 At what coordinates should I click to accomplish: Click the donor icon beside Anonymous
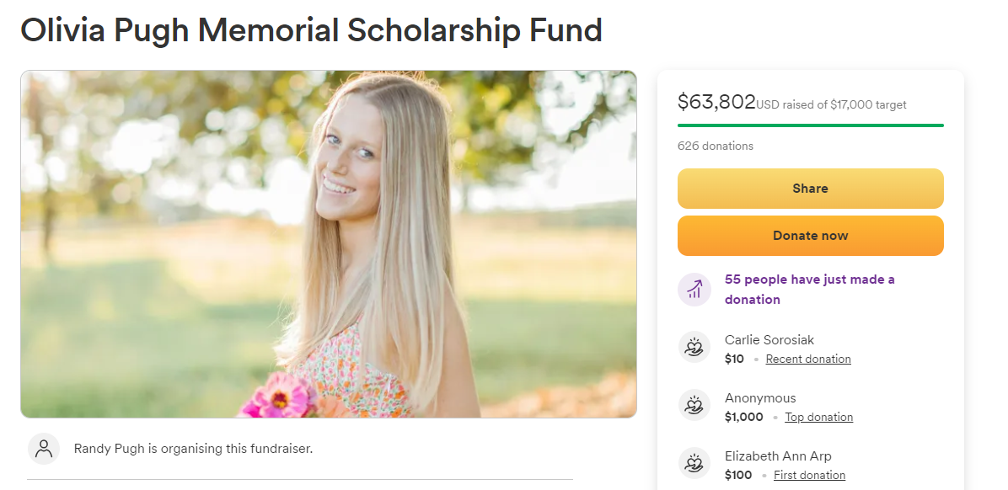(694, 406)
